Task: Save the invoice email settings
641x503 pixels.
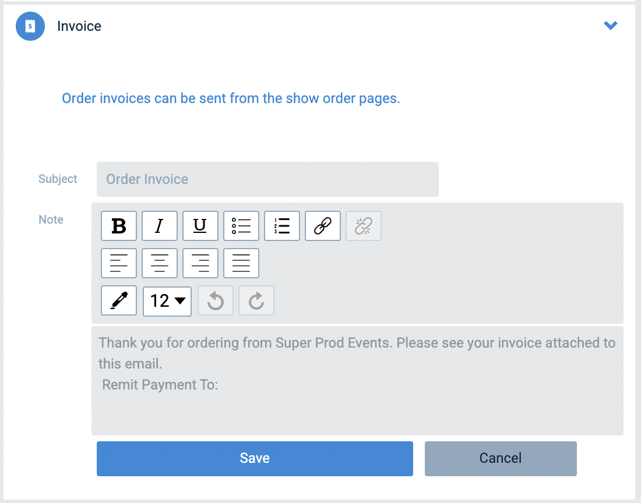Action: click(x=255, y=459)
